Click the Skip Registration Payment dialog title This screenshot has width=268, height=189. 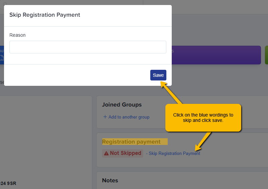tap(45, 15)
